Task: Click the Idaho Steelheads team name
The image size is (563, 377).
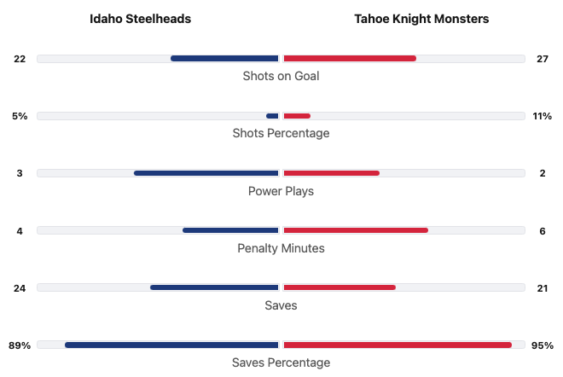Action: tap(141, 19)
